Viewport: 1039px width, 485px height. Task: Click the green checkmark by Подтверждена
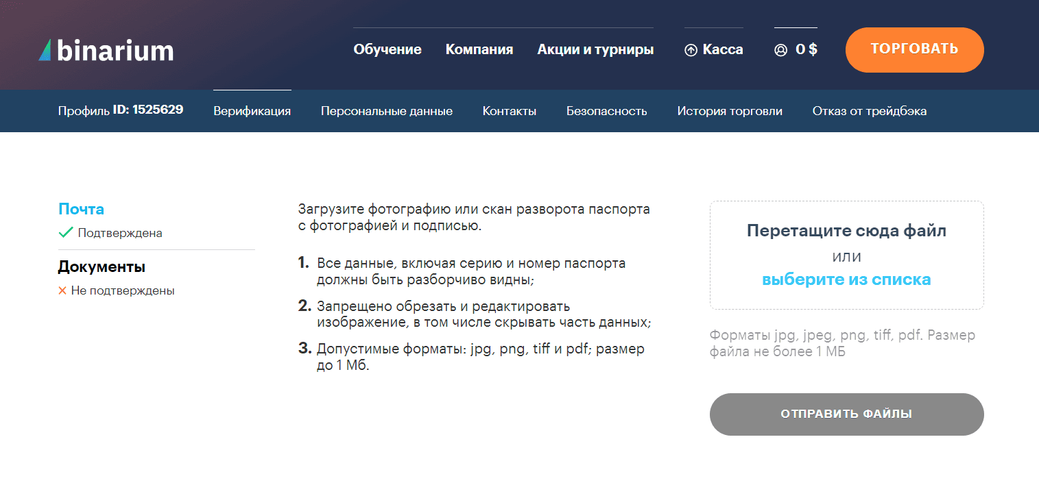point(66,233)
